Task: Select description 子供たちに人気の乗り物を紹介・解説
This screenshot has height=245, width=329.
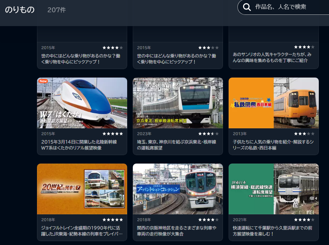Action: point(273,145)
